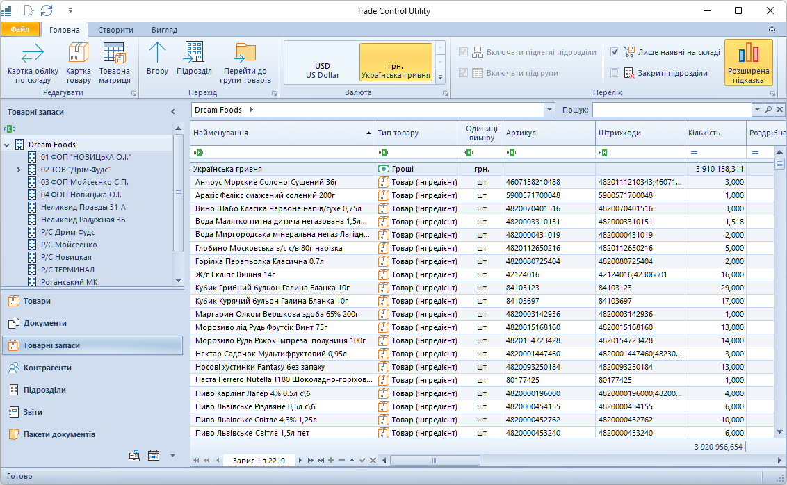Image resolution: width=787 pixels, height=485 pixels.
Task: Sort by the Найменування column header
Action: tap(282, 133)
